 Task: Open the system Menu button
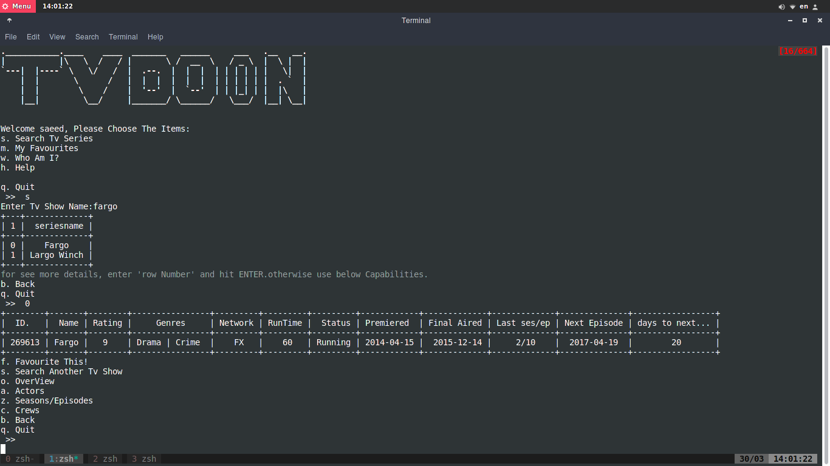tap(18, 6)
